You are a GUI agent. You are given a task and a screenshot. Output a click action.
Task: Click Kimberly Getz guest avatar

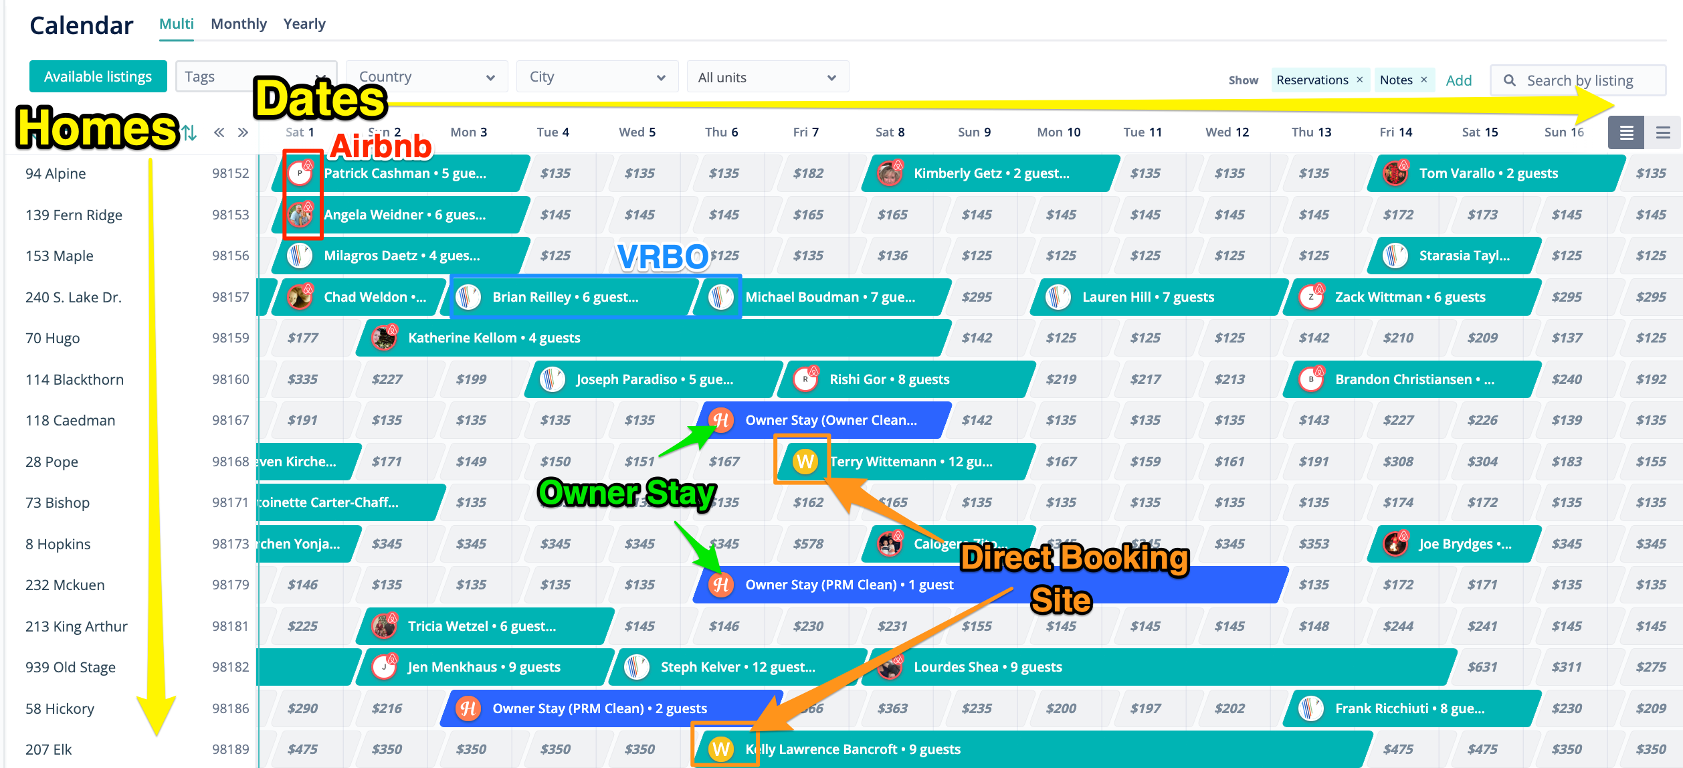point(890,173)
